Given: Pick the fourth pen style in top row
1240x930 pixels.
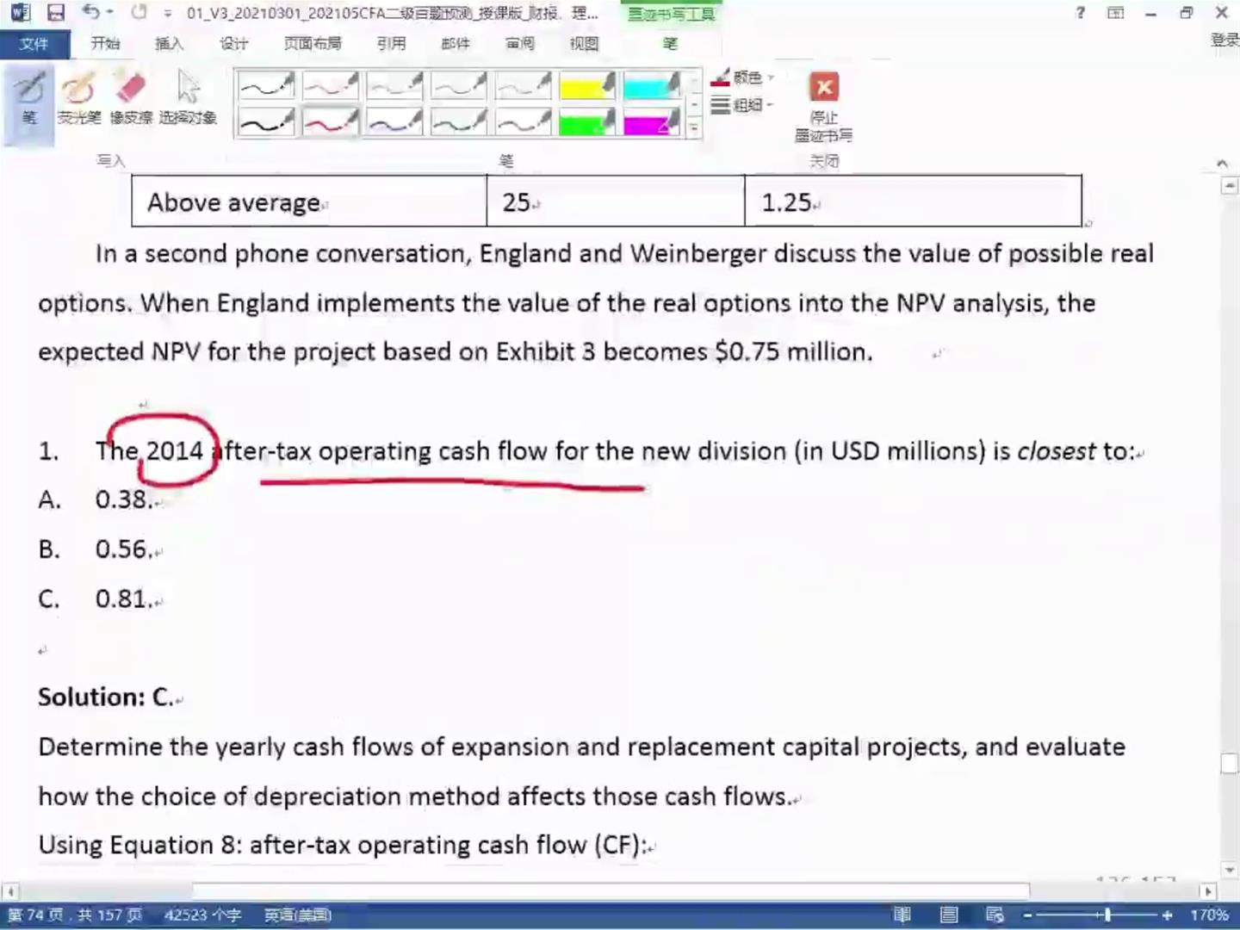Looking at the screenshot, I should (459, 85).
